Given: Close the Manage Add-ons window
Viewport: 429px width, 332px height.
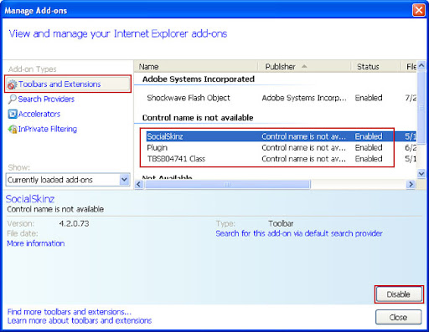Looking at the screenshot, I should click(x=419, y=10).
